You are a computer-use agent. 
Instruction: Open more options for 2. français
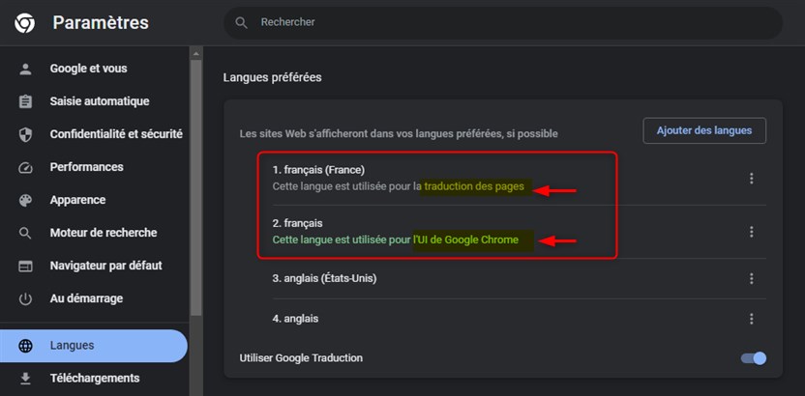[751, 232]
